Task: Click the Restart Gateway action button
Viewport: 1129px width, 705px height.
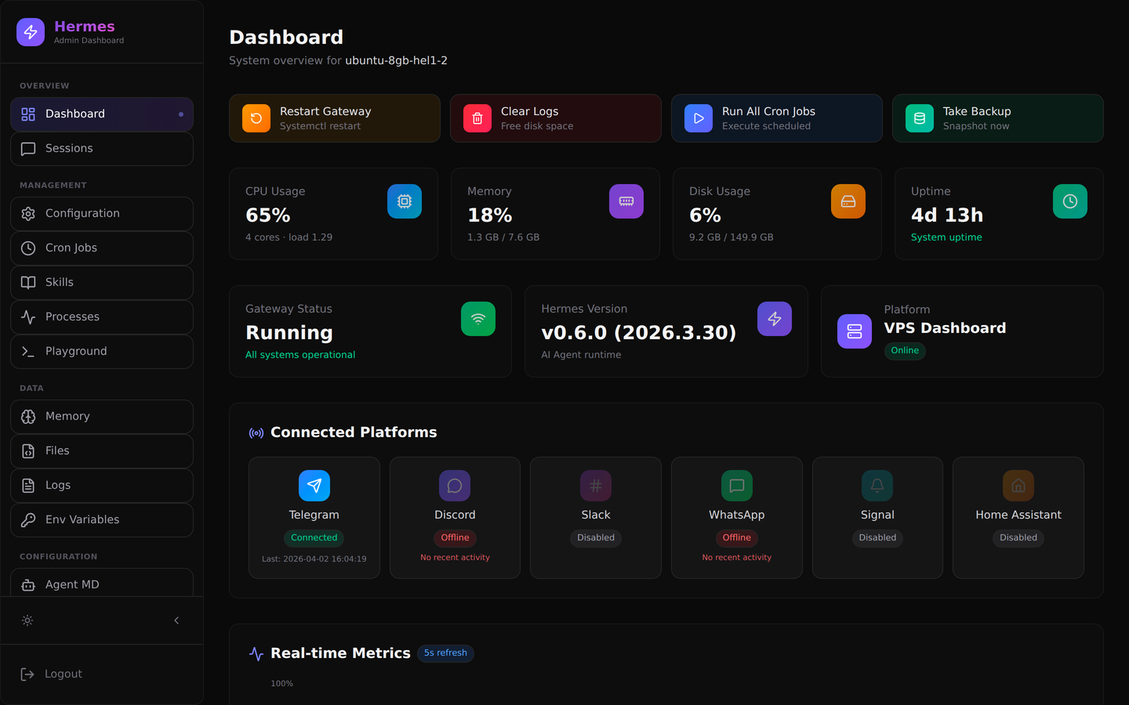Action: (x=335, y=118)
